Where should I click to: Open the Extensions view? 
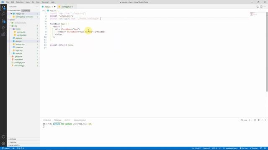pos(3,34)
